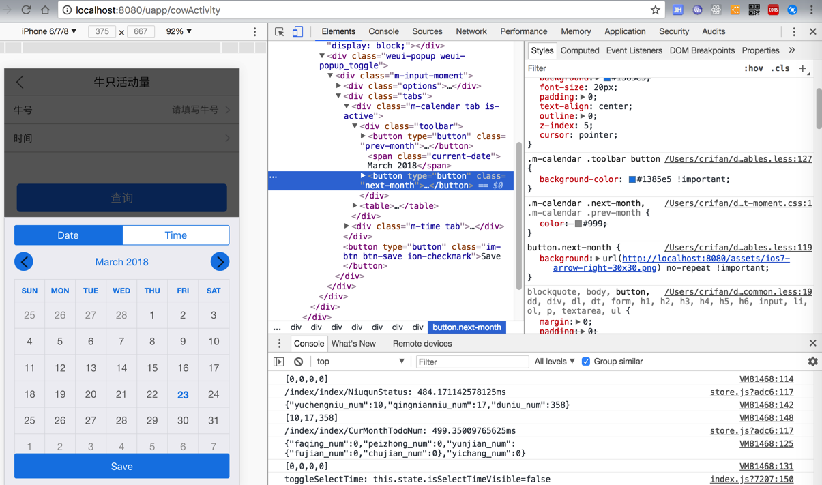The height and width of the screenshot is (485, 822).
Task: Switch to the Network tab
Action: coord(471,31)
